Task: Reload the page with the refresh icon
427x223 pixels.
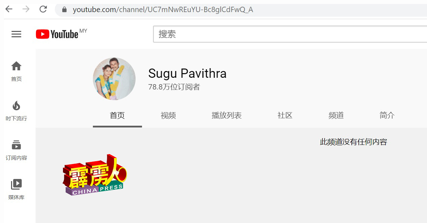Action: [x=43, y=9]
